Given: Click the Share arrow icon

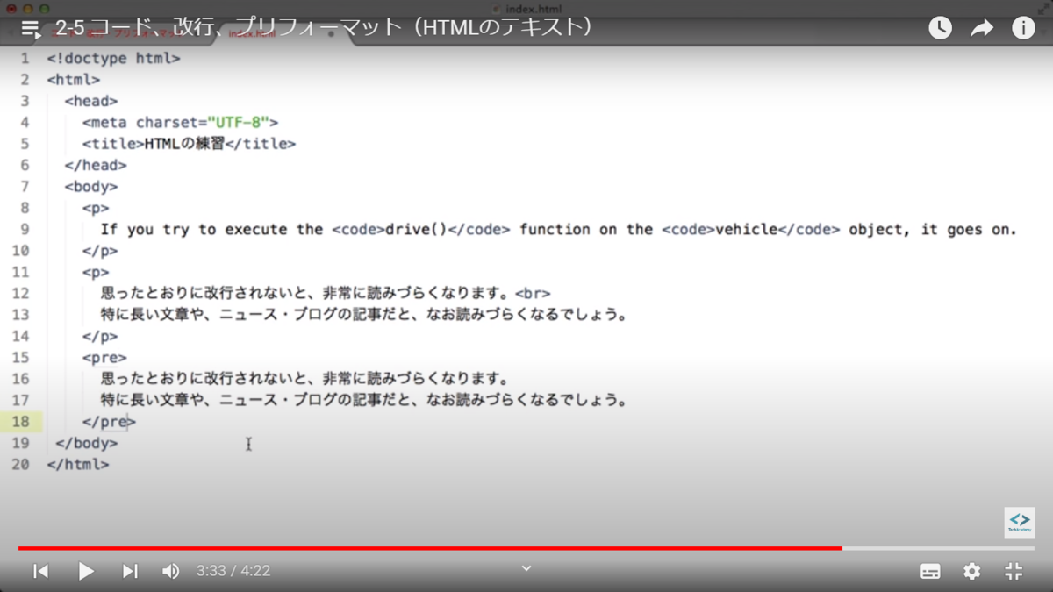Looking at the screenshot, I should 982,28.
